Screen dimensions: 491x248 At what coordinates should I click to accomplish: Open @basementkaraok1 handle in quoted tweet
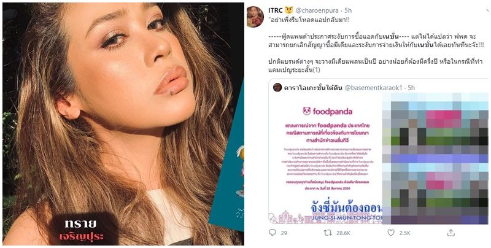pyautogui.click(x=373, y=88)
